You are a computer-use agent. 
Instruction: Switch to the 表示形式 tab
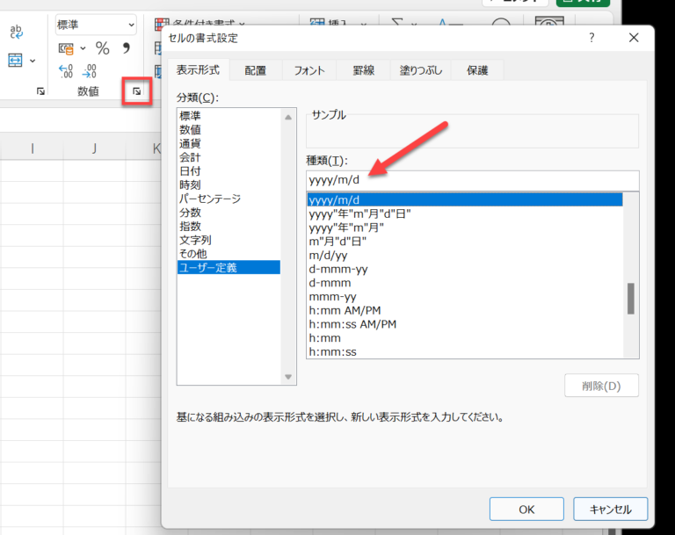tap(198, 70)
